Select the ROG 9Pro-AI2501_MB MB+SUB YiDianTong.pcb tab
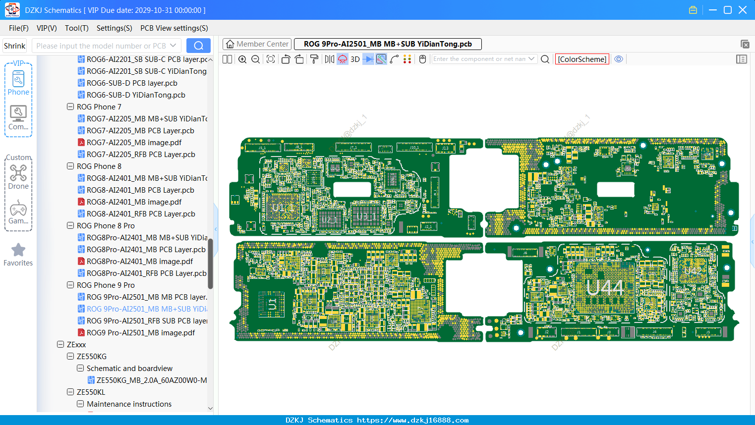This screenshot has height=425, width=755. [x=388, y=44]
